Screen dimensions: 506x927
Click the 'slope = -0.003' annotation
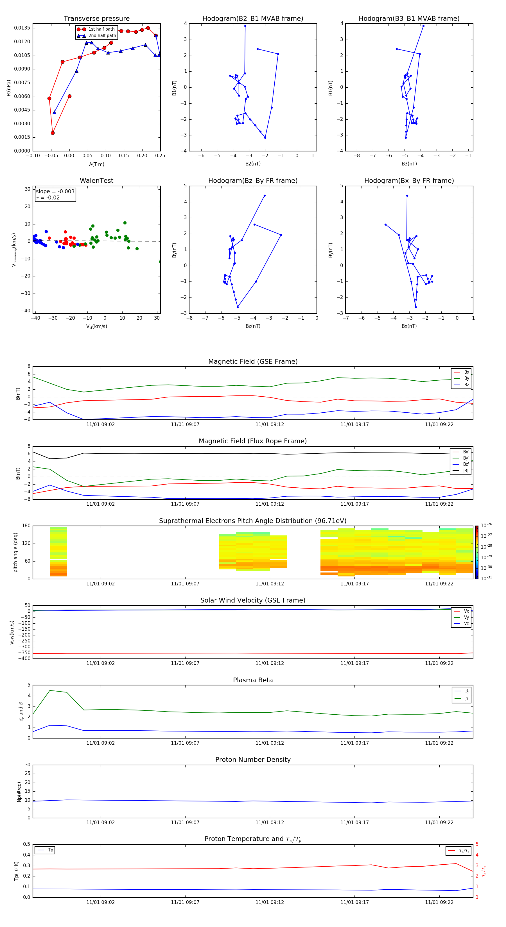[x=55, y=192]
